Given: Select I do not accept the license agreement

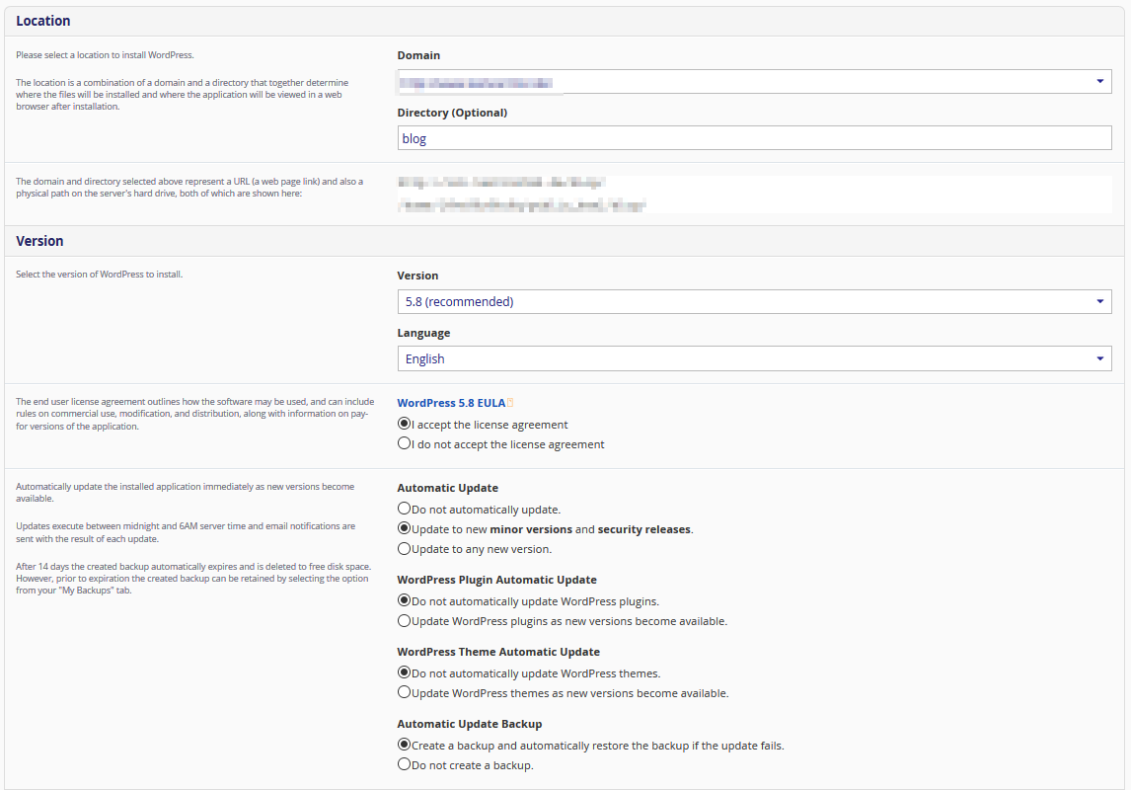Looking at the screenshot, I should (404, 443).
